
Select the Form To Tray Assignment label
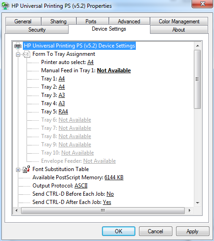[64, 54]
